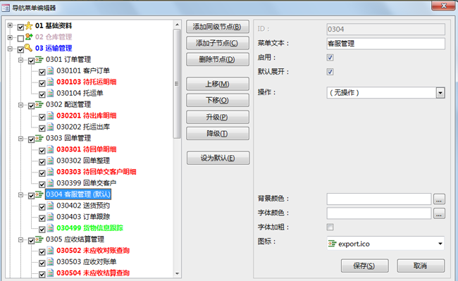Click 保存(S) to save
Screen dimensions: 458x281
click(364, 266)
